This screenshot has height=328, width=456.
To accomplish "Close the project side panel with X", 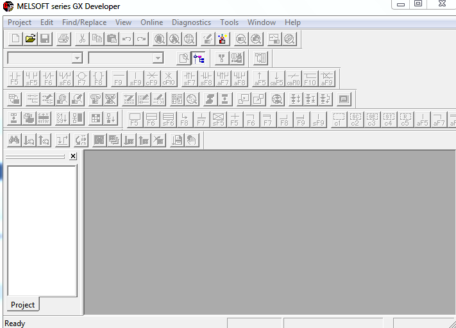I will (73, 156).
